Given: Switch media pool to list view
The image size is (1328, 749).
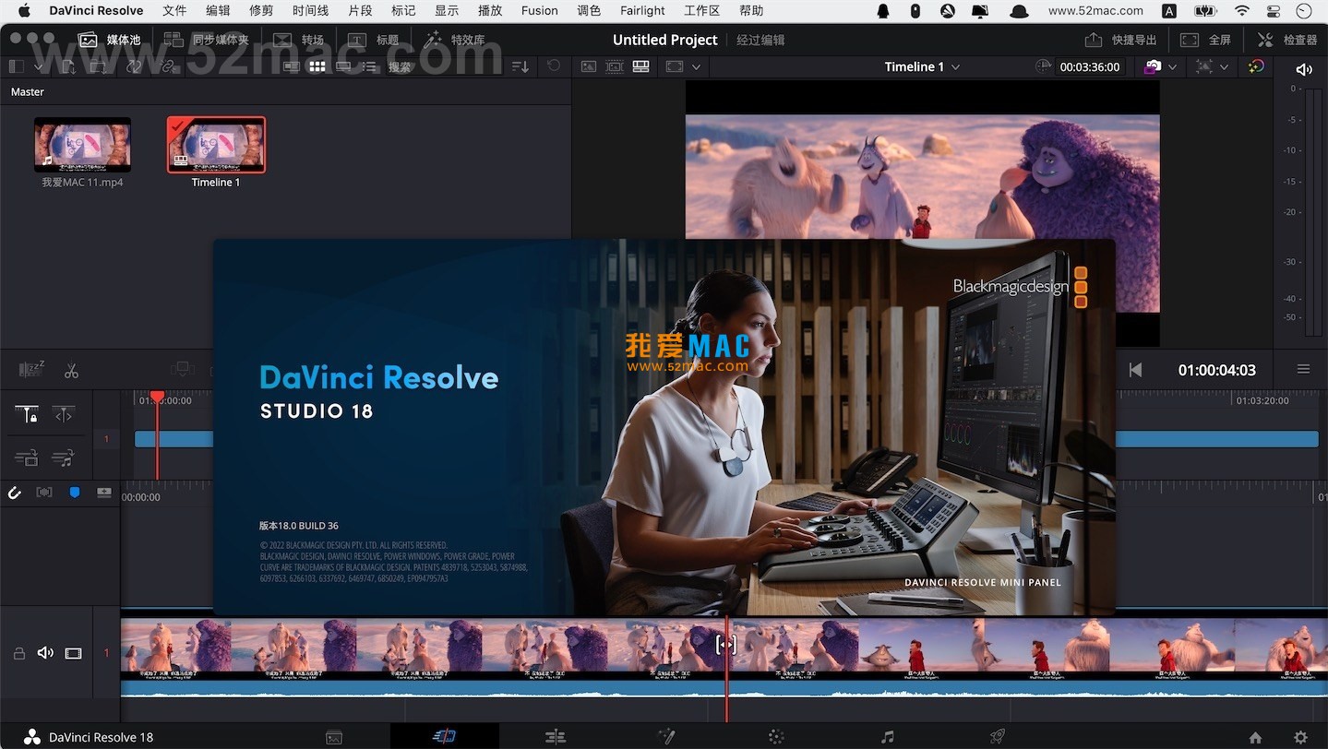Looking at the screenshot, I should [369, 66].
